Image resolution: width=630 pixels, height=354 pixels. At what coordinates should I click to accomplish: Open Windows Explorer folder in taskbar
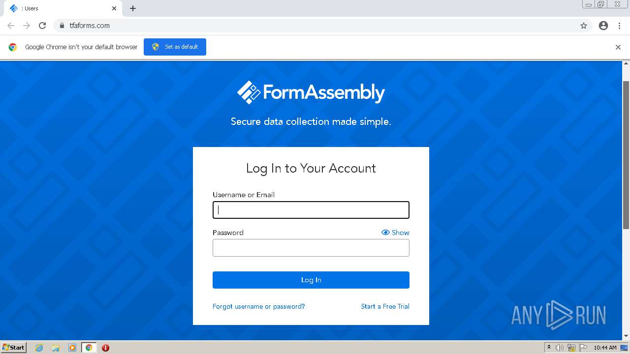coord(56,348)
